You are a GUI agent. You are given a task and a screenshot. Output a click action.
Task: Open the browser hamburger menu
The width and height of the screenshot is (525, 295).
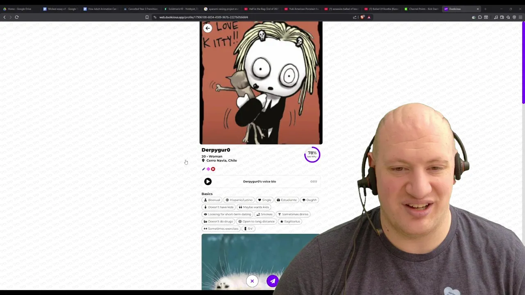(520, 17)
